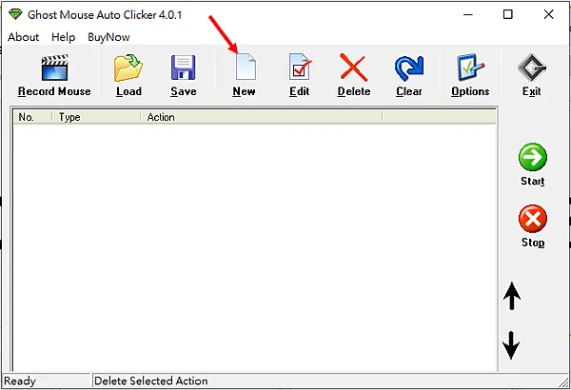The width and height of the screenshot is (571, 390).
Task: Click the Record Mouse clapperboard icon
Action: [54, 68]
